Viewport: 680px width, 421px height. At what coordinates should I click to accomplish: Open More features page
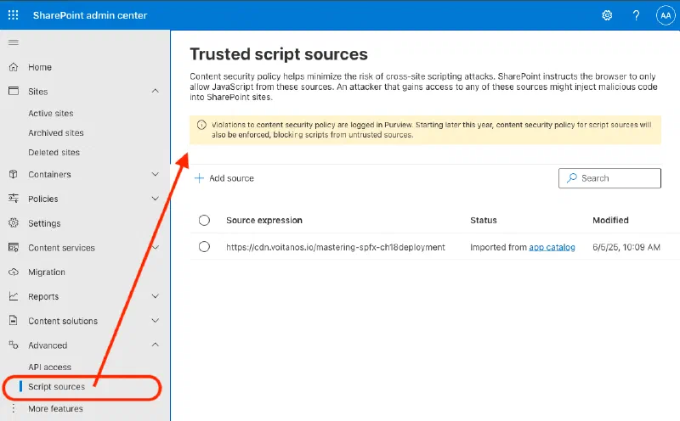pyautogui.click(x=55, y=408)
